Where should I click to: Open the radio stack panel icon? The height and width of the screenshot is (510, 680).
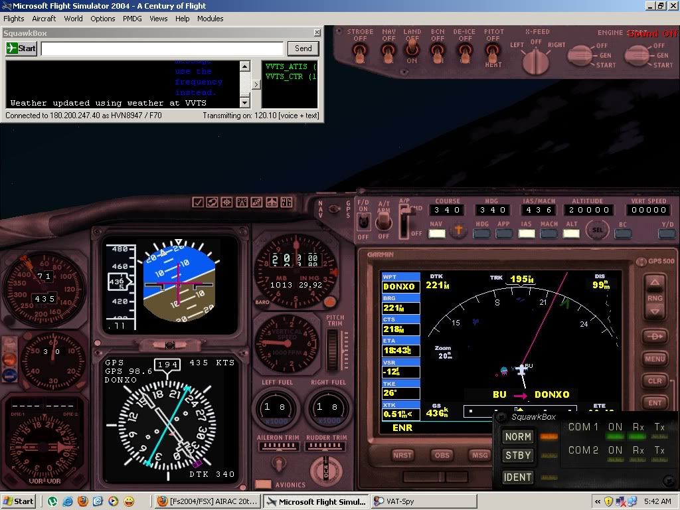click(242, 202)
